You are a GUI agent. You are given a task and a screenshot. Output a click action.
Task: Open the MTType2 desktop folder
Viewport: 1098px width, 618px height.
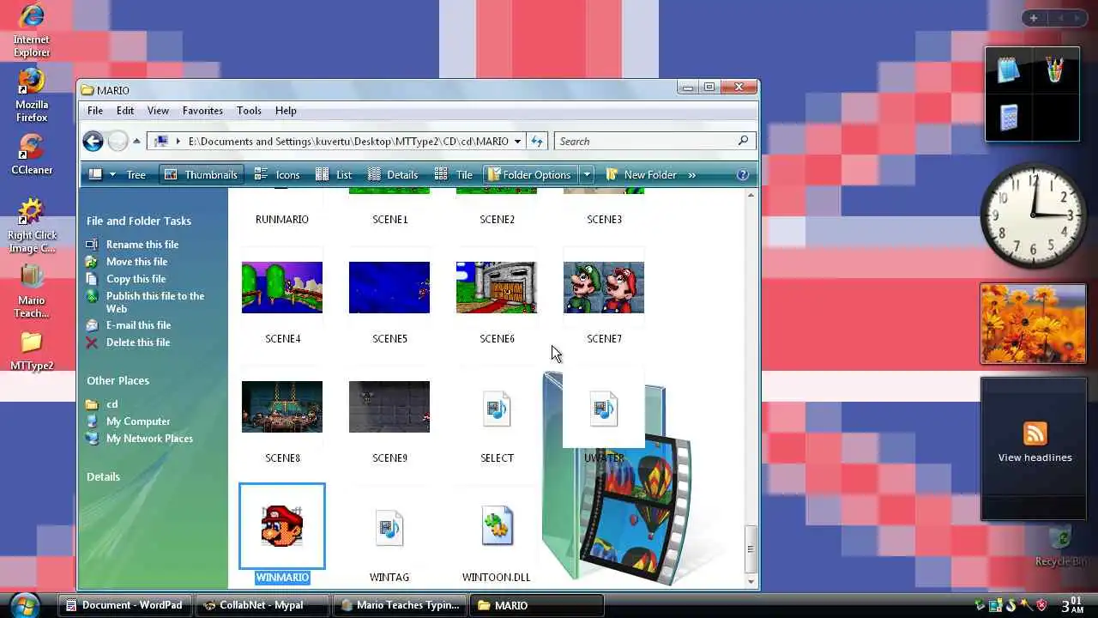(x=32, y=351)
